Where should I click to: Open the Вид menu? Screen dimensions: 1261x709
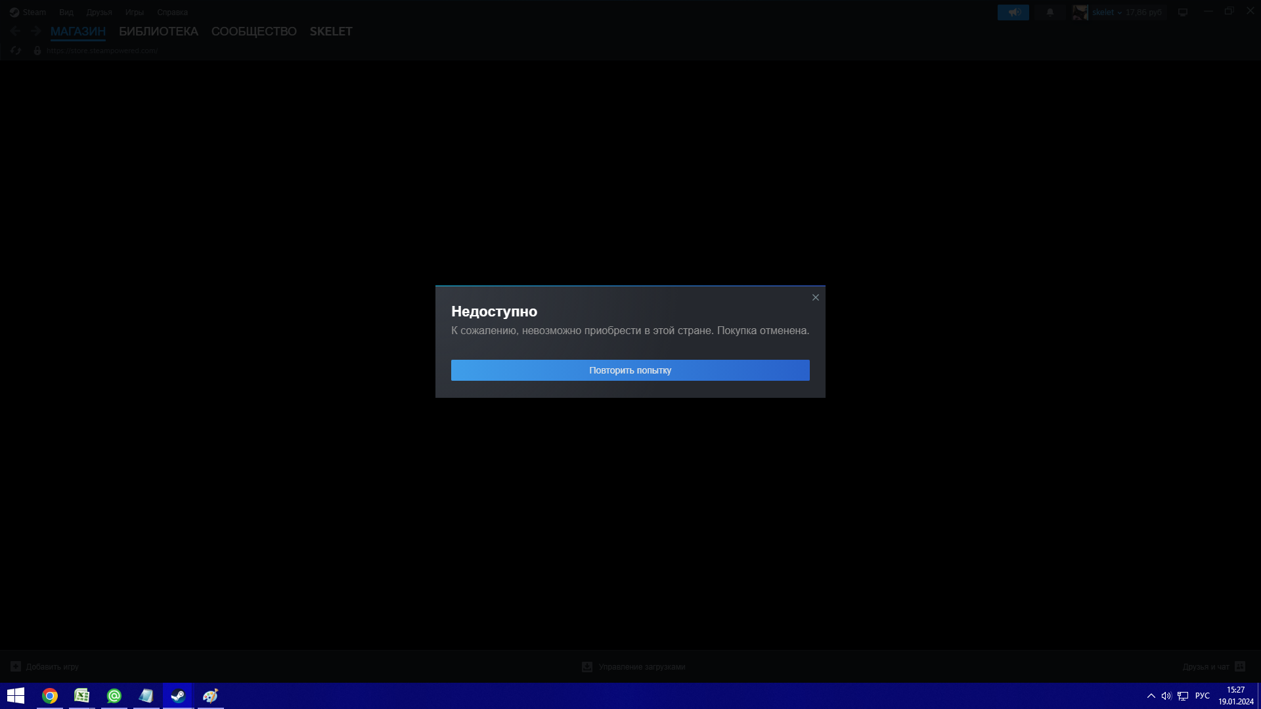click(x=66, y=12)
